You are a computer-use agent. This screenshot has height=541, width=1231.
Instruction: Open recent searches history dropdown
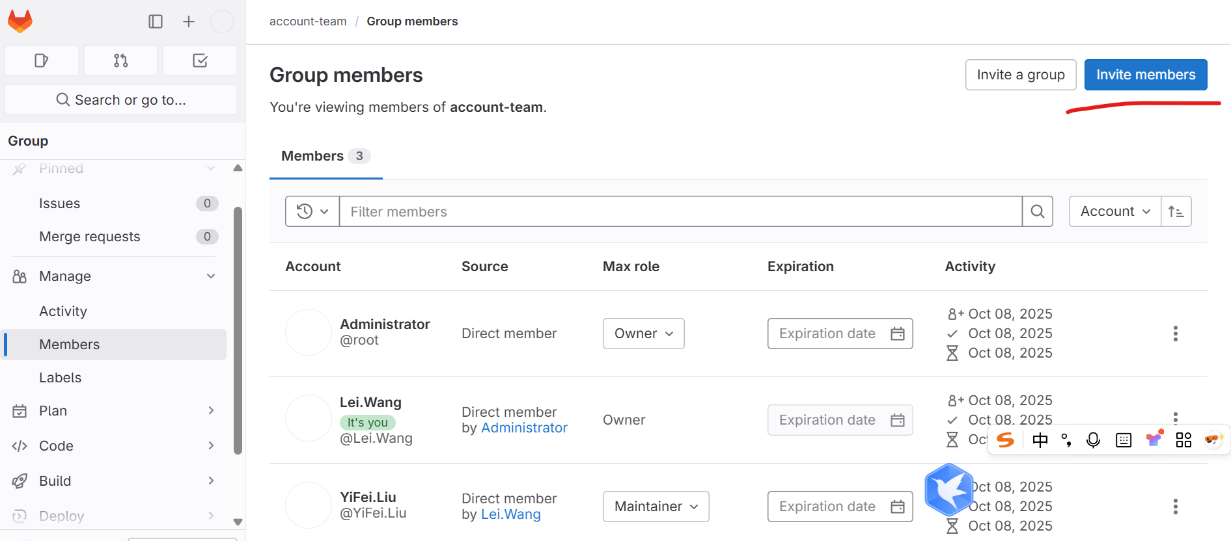point(312,211)
